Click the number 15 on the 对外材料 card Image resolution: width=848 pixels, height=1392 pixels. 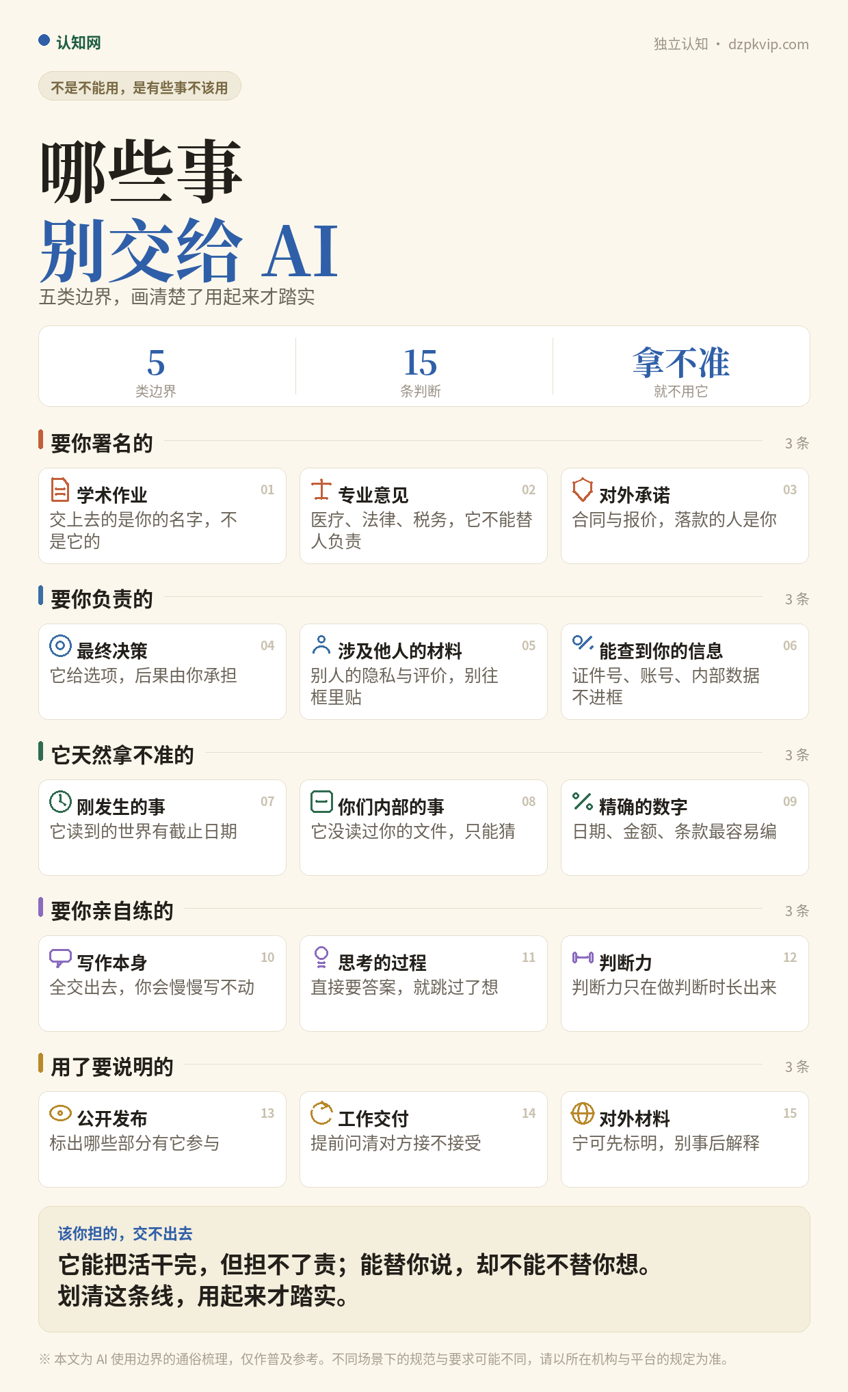click(x=790, y=1113)
